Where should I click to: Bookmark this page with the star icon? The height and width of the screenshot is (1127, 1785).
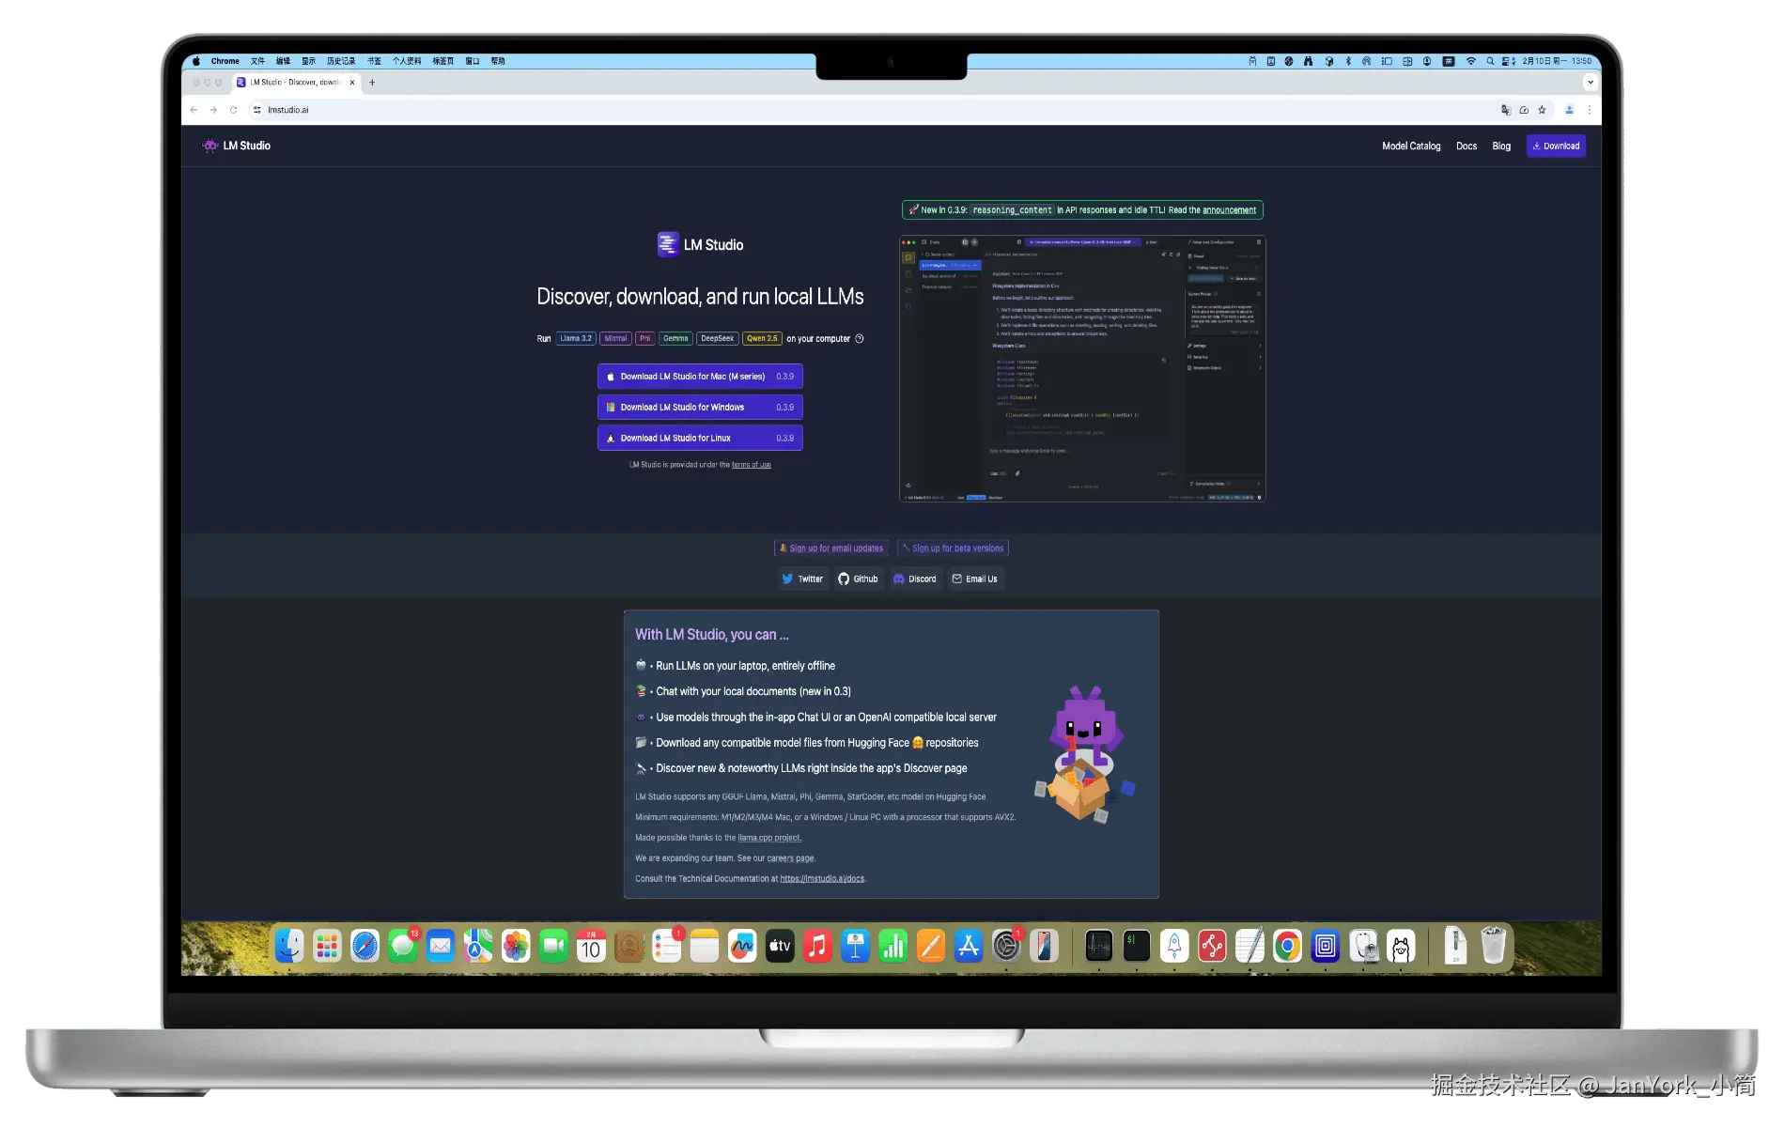1542,110
